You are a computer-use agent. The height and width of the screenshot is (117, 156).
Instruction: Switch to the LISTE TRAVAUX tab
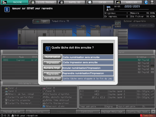tap(43, 2)
